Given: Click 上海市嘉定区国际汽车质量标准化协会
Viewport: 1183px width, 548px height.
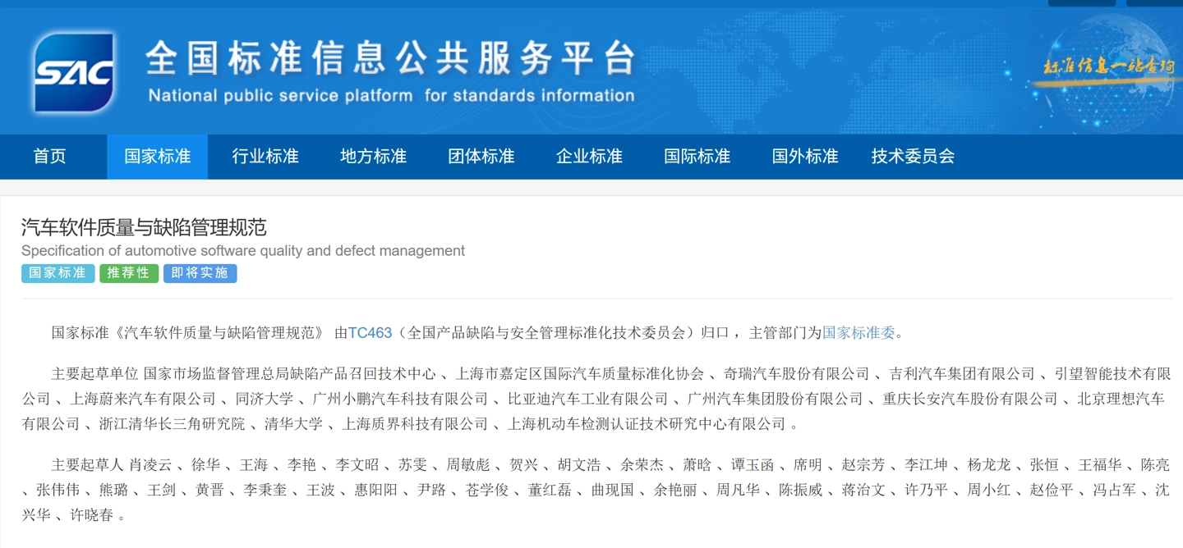Looking at the screenshot, I should [578, 374].
